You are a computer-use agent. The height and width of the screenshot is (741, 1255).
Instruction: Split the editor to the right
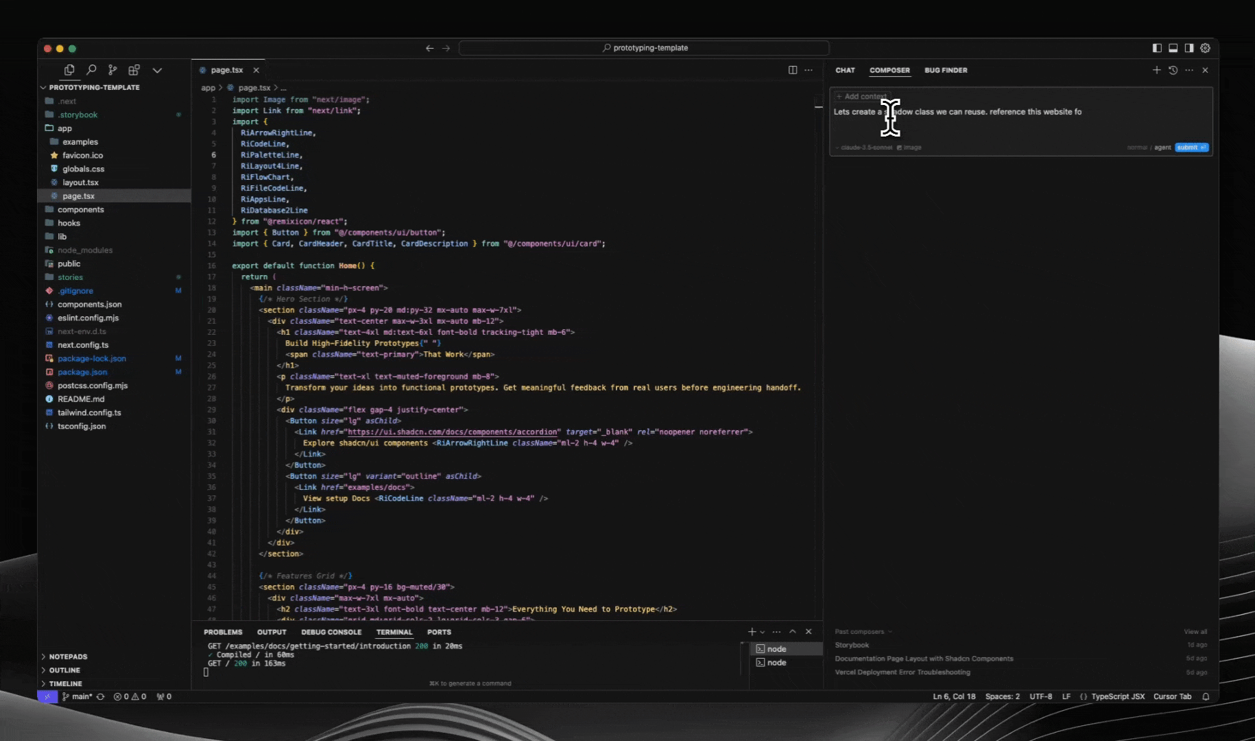793,70
